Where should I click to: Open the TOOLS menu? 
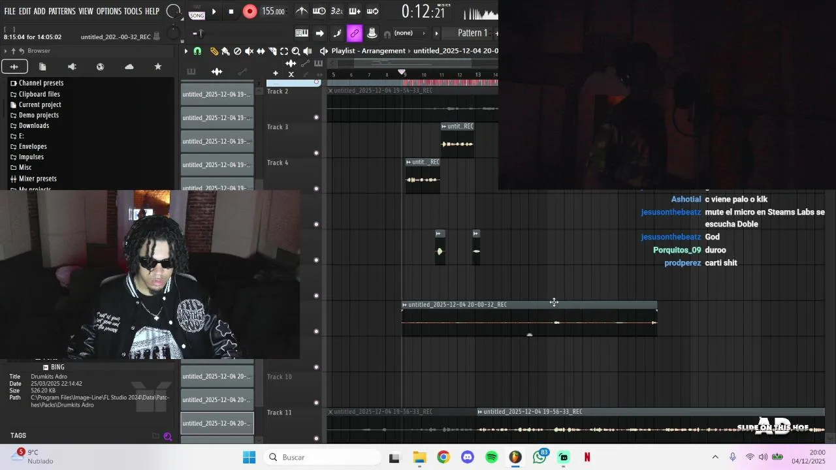(x=133, y=11)
